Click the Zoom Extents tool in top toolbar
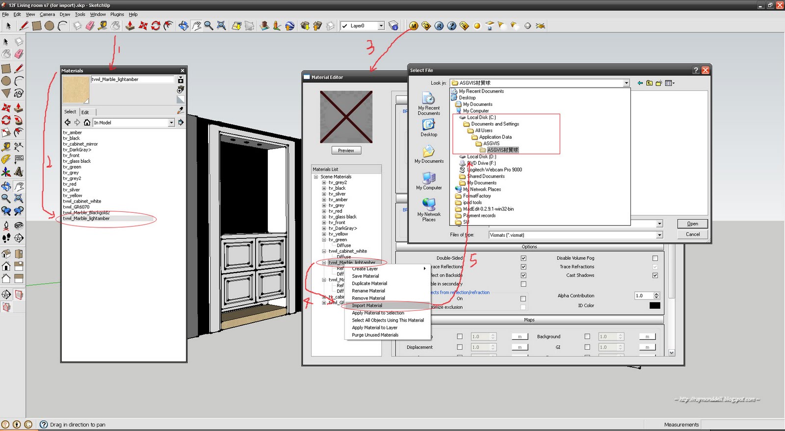Screen dimensions: 785x431 click(221, 25)
